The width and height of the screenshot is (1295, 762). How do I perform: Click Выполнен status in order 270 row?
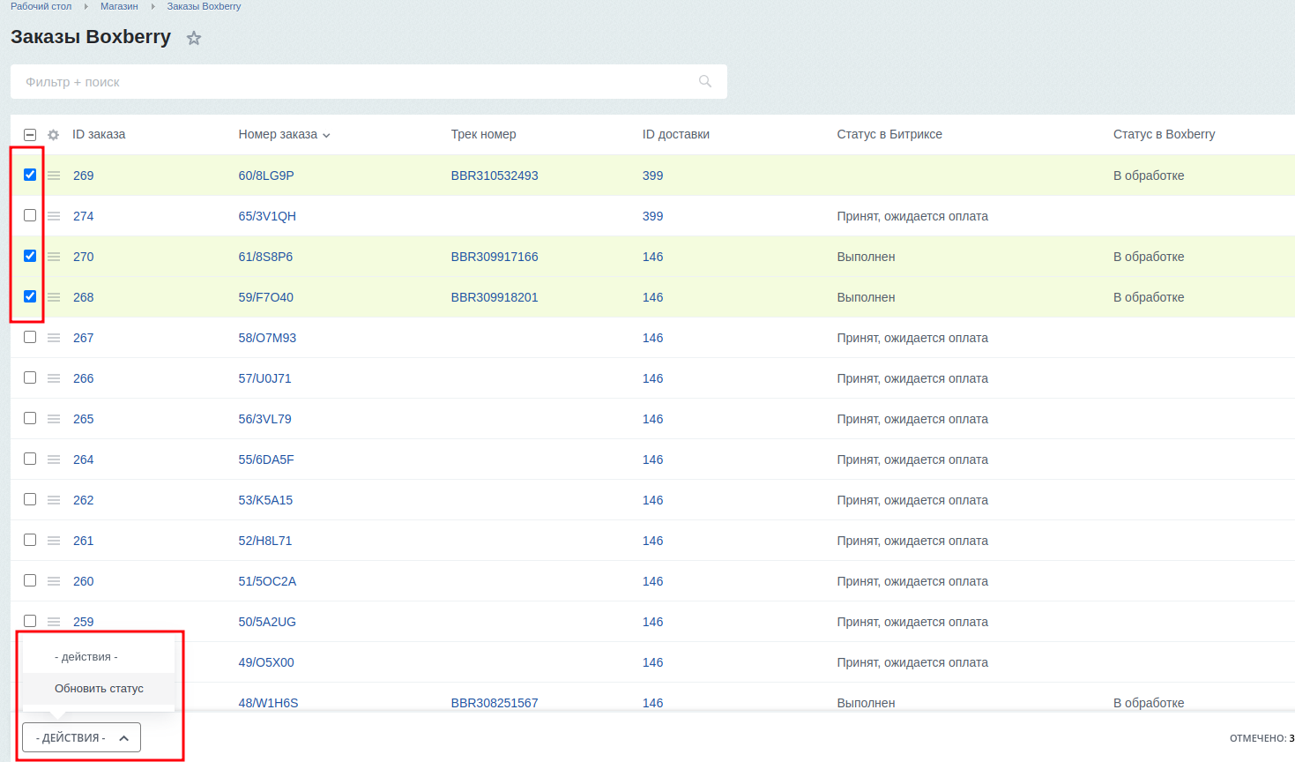(866, 257)
